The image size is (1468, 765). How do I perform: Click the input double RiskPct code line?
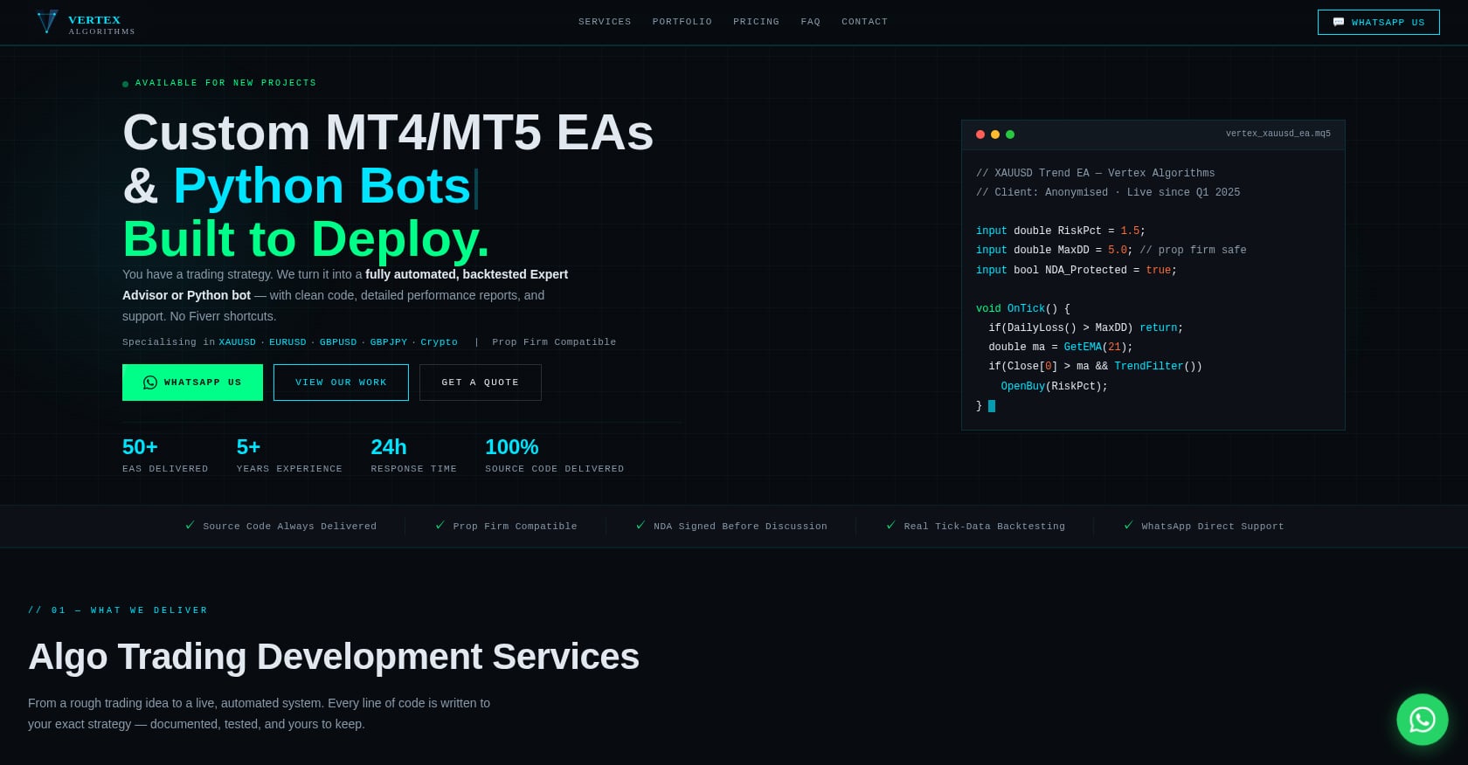point(1061,231)
